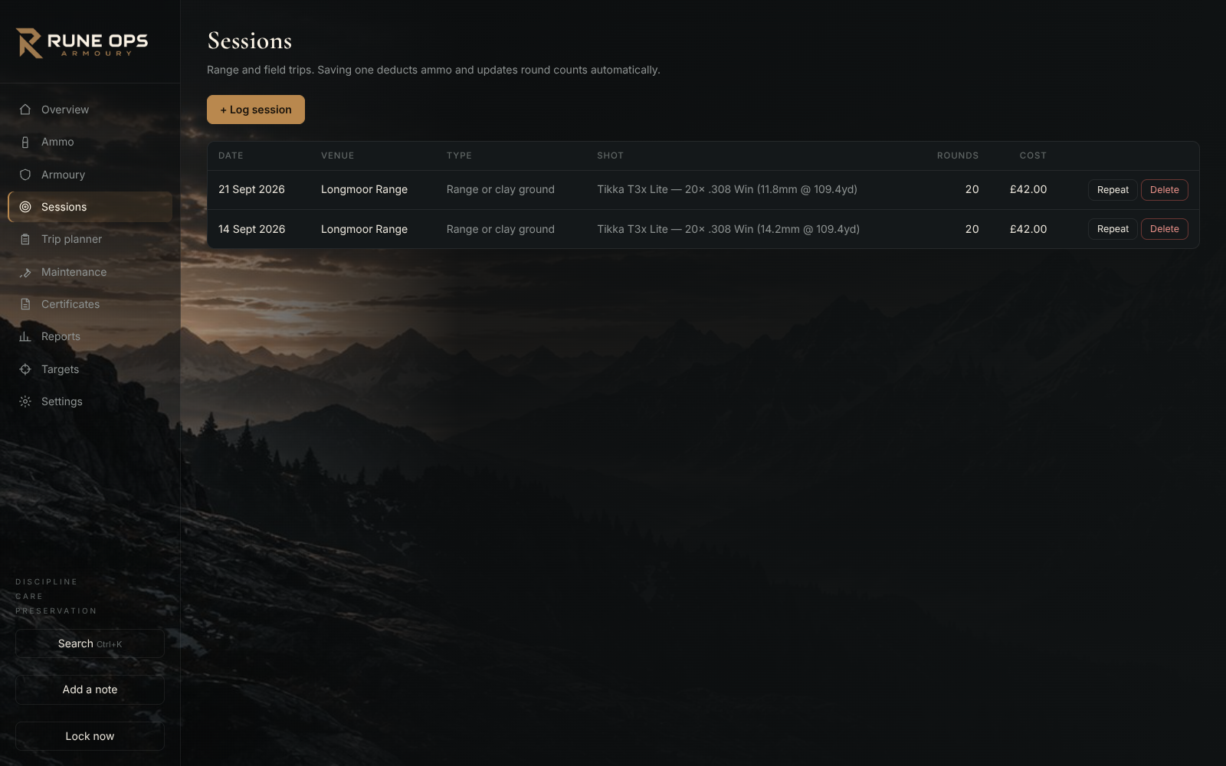This screenshot has width=1226, height=766.
Task: Click the DATE column header
Action: [x=231, y=155]
